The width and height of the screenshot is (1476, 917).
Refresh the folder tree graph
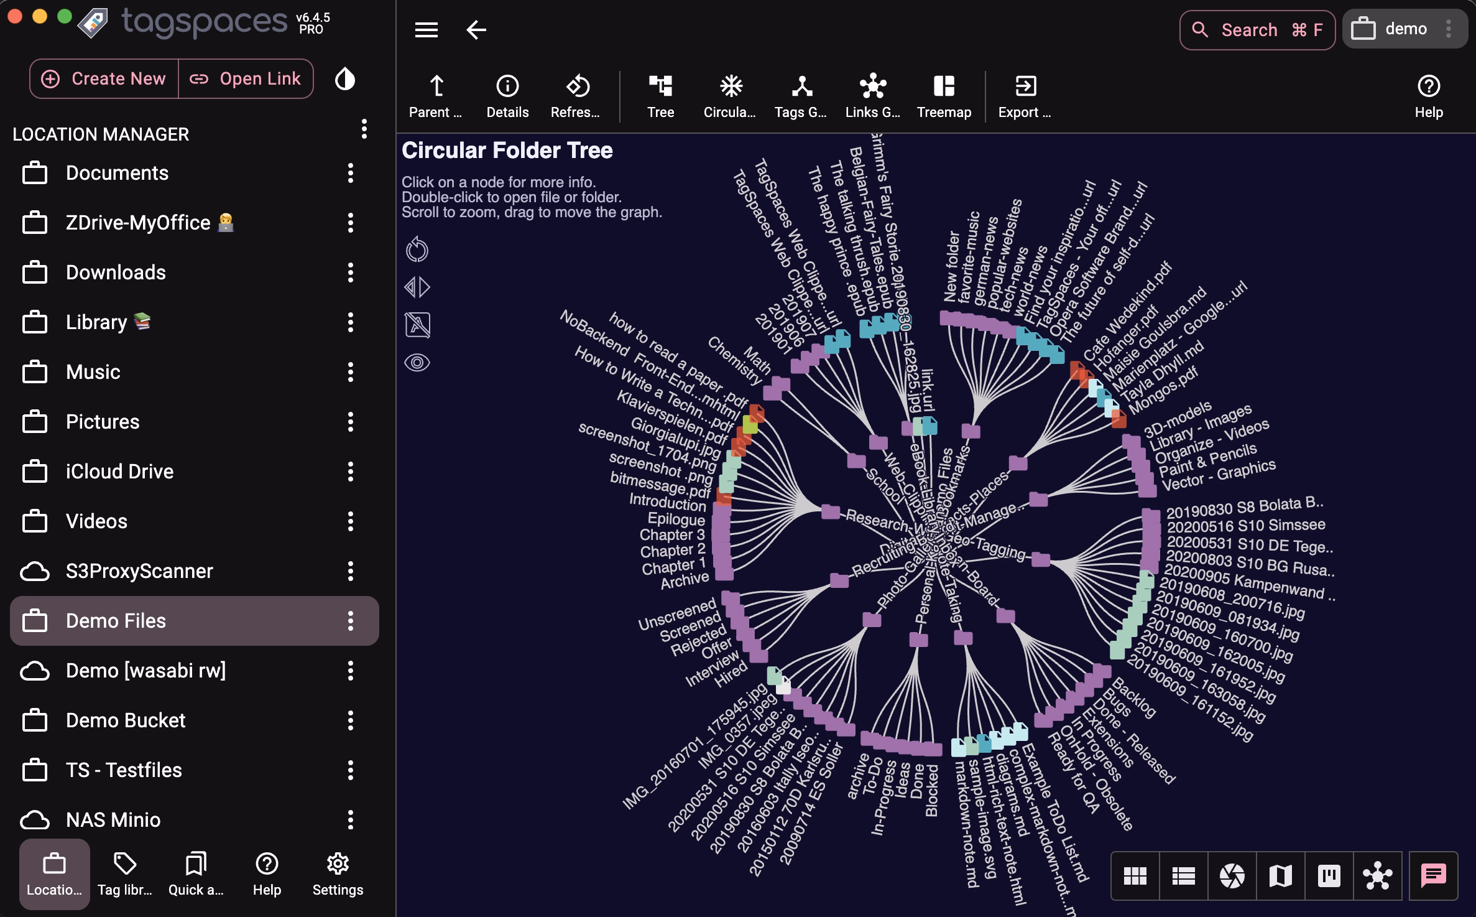(575, 95)
